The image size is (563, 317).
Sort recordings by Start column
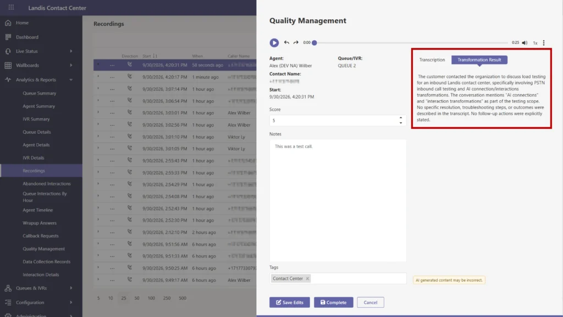[x=150, y=56]
